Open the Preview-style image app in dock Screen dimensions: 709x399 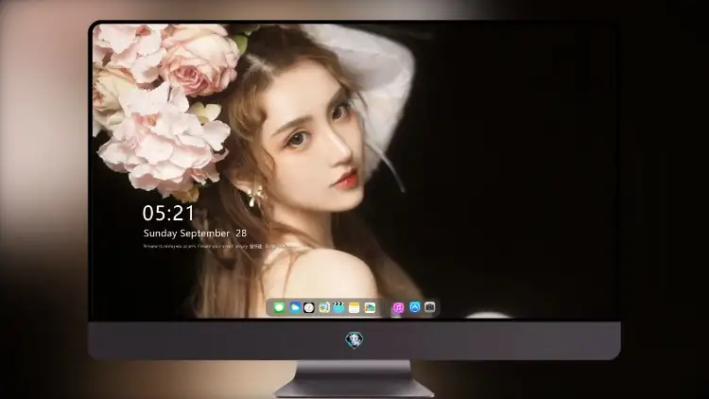tap(323, 307)
